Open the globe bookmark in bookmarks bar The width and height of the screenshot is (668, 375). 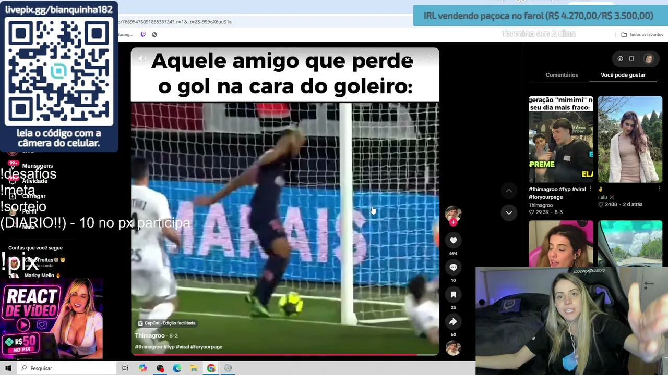(x=154, y=35)
